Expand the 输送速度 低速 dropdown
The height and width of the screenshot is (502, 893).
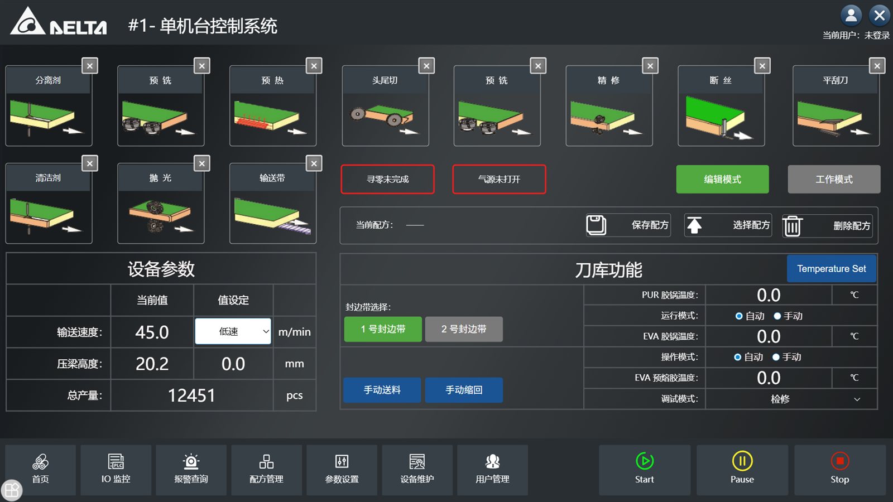click(233, 331)
